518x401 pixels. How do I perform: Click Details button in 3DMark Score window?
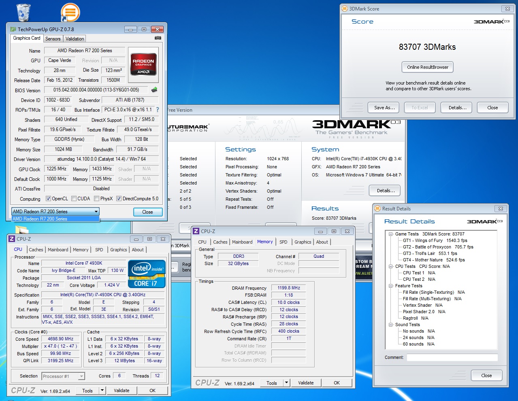(x=457, y=108)
